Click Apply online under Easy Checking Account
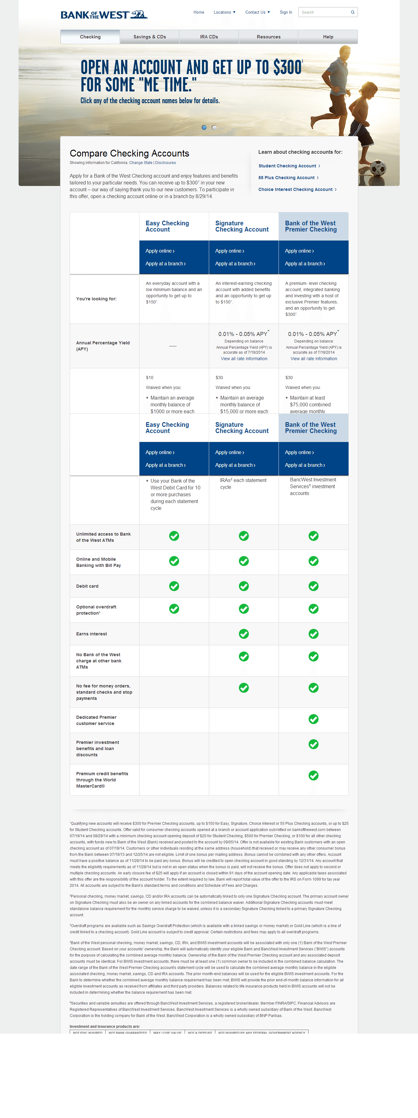Viewport: 418px width, 1118px height. (x=160, y=251)
